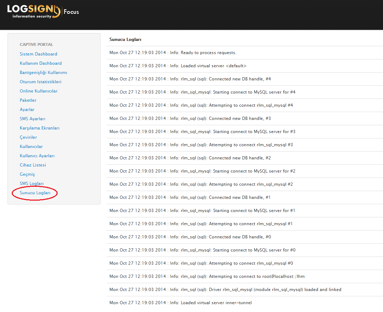Open Sistem Dashboard link
Screen dimensions: 383x312
(38, 54)
